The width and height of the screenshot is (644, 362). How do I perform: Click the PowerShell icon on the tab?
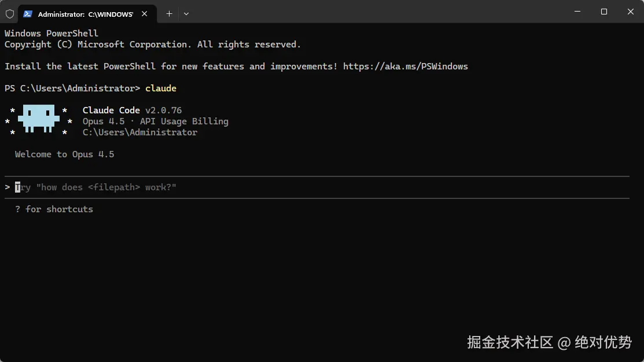28,13
